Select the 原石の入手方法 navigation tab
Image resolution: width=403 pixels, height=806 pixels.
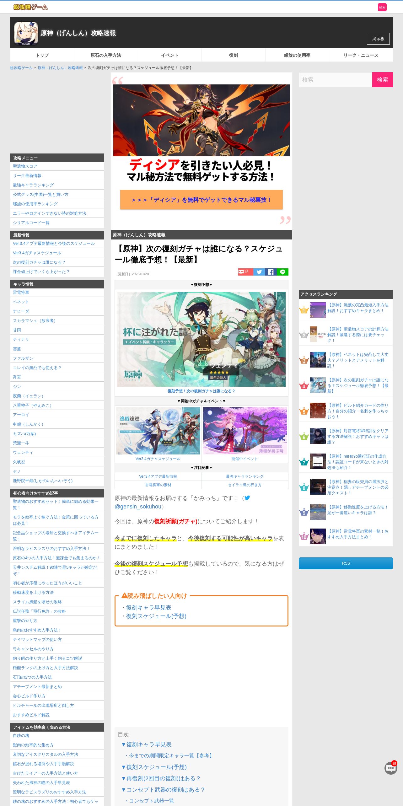[x=106, y=55]
